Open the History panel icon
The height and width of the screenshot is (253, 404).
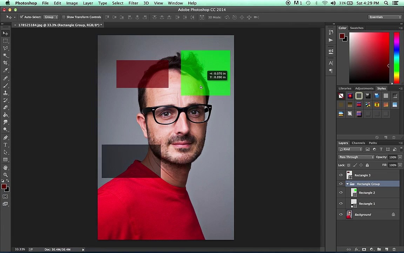click(331, 32)
